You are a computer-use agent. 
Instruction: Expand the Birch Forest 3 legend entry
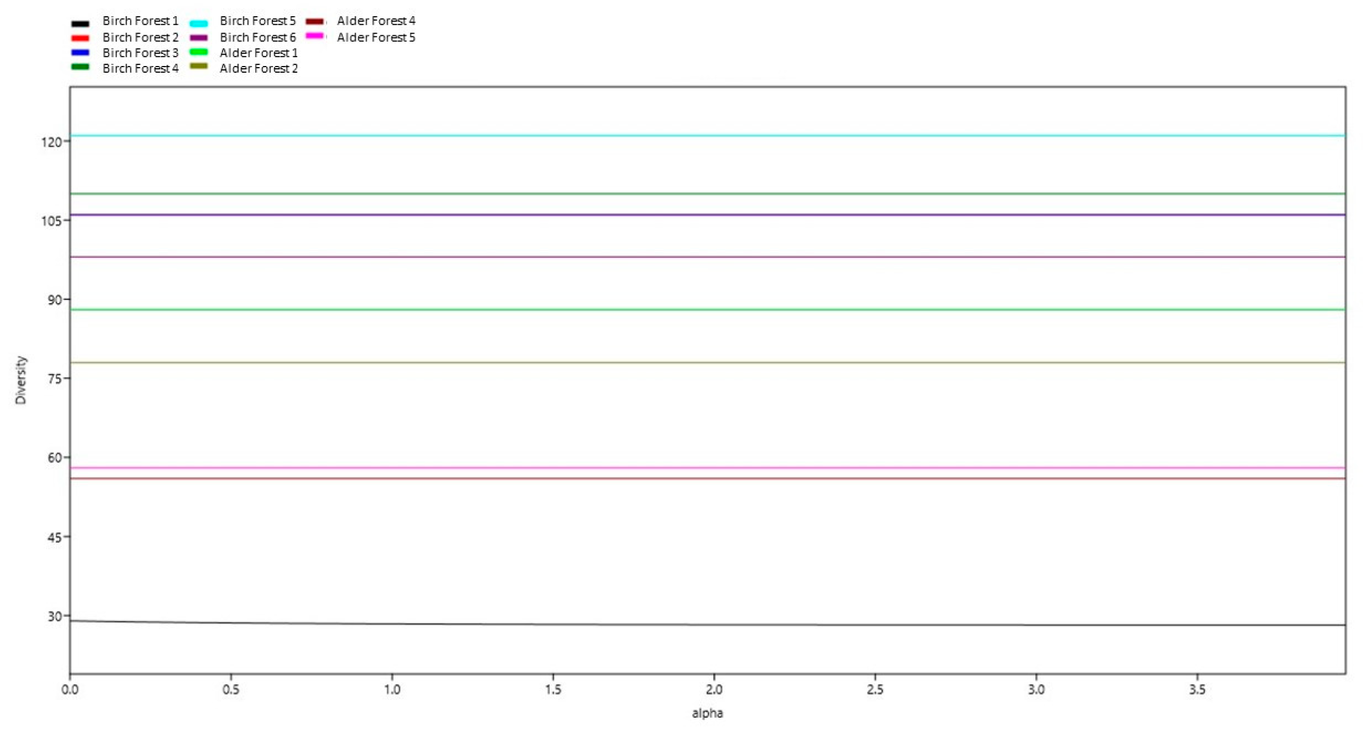pos(140,53)
